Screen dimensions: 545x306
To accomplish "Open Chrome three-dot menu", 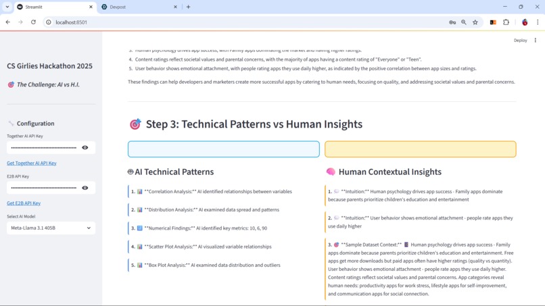I will pos(538,22).
